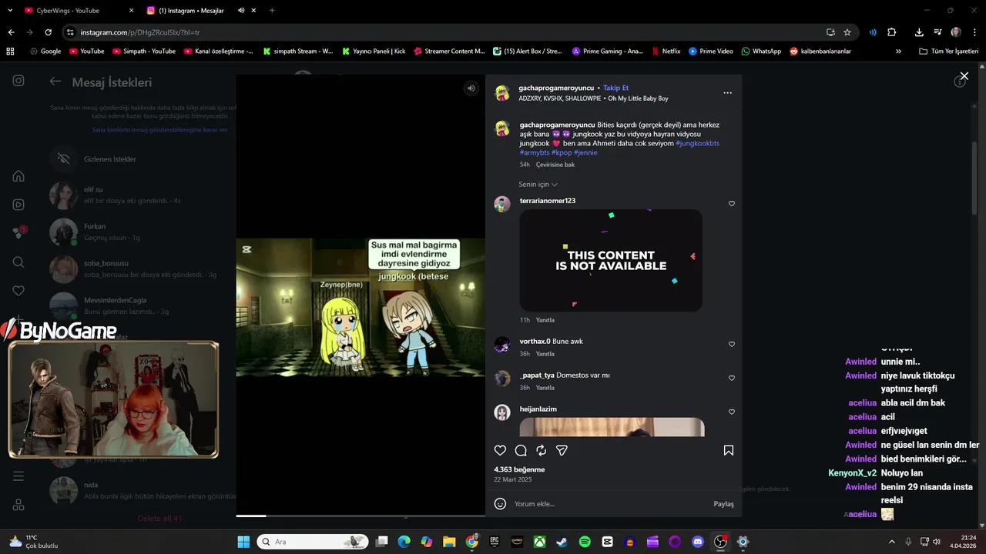Expand hidden bookmarks chevron

point(898,52)
